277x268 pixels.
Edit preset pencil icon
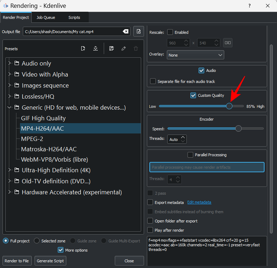(x=123, y=48)
